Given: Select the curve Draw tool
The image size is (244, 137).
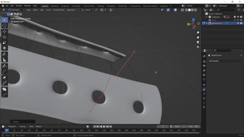Looking at the screenshot, I should pyautogui.click(x=4, y=66).
